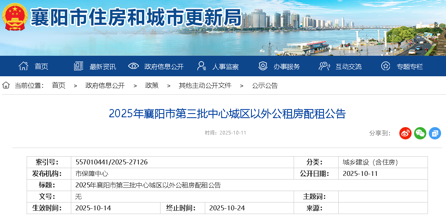Click the 公示公告 breadcrumb link
The image size is (446, 221).
(x=265, y=86)
